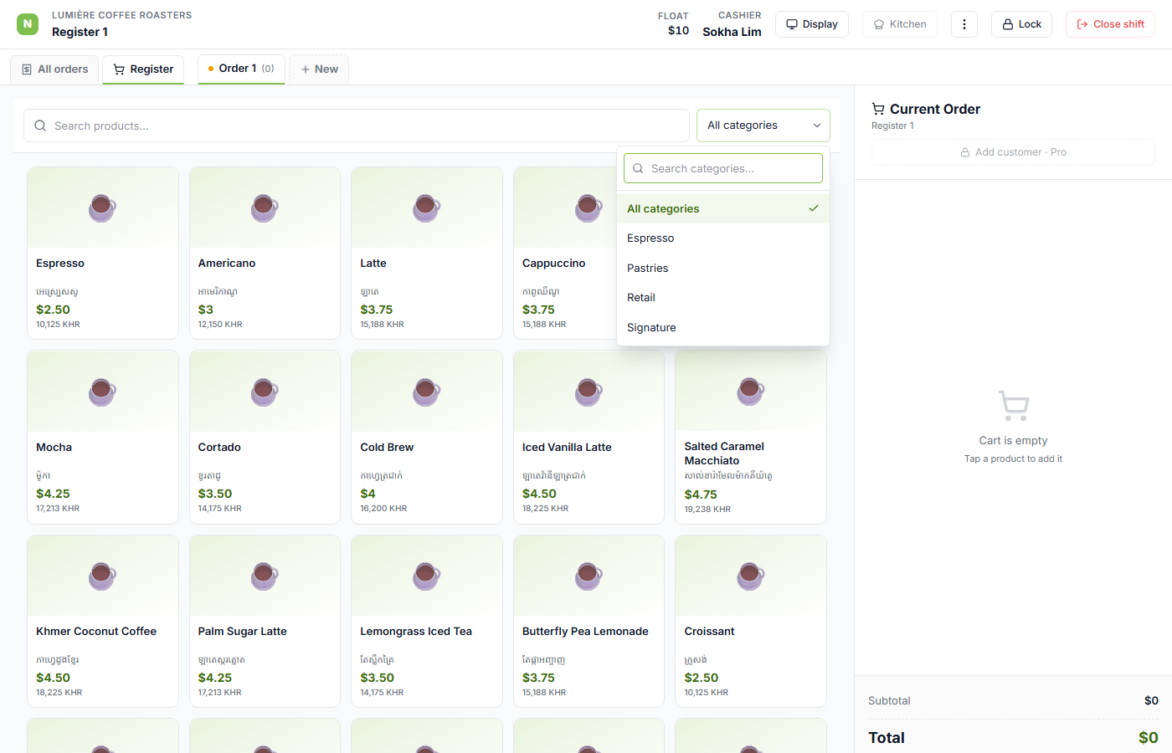Open the three-dot more options menu

pyautogui.click(x=964, y=24)
